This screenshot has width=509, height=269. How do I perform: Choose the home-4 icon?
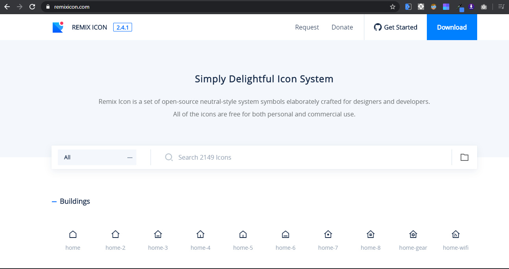tap(200, 234)
